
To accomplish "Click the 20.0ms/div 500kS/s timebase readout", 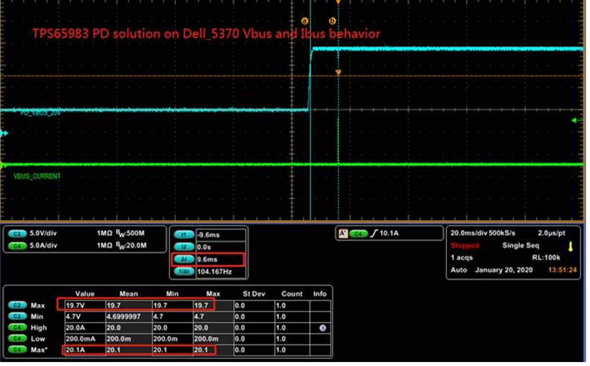I will click(483, 234).
